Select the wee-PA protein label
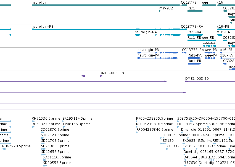This screenshot has width=235, height=167. pos(211,55)
